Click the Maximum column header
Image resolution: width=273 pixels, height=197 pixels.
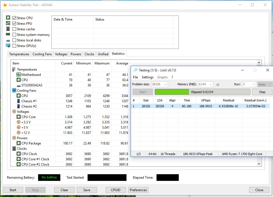point(102,63)
